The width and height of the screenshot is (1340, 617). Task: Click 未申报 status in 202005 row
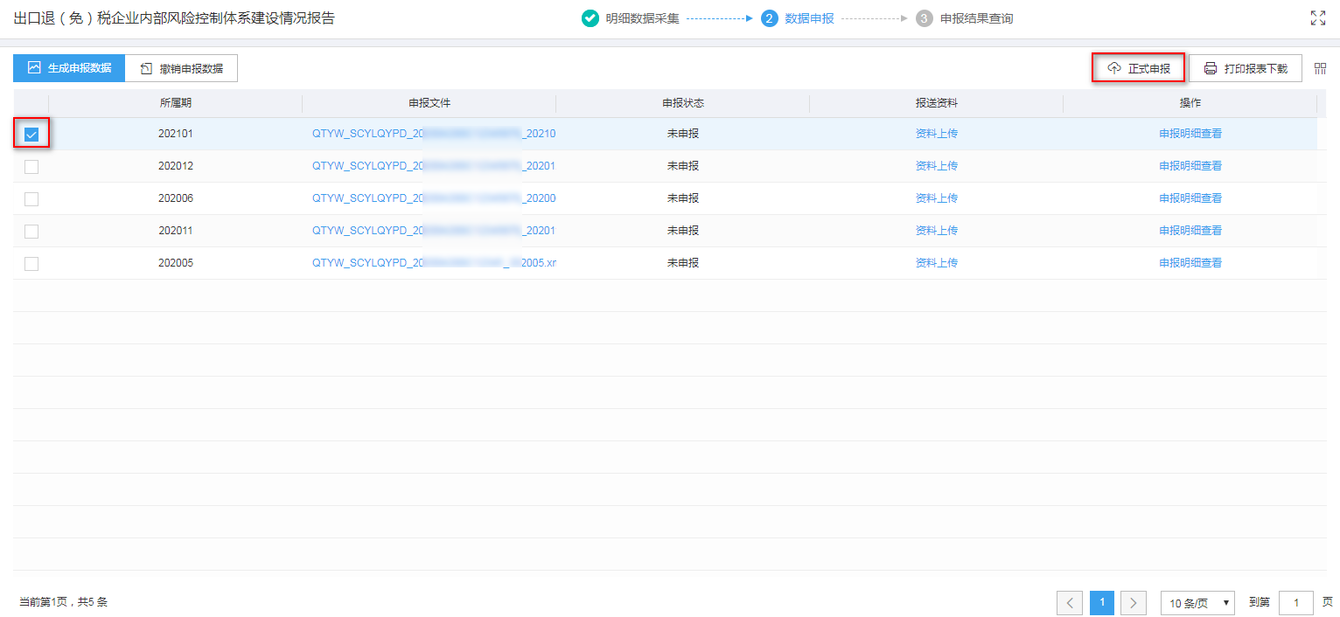click(683, 263)
